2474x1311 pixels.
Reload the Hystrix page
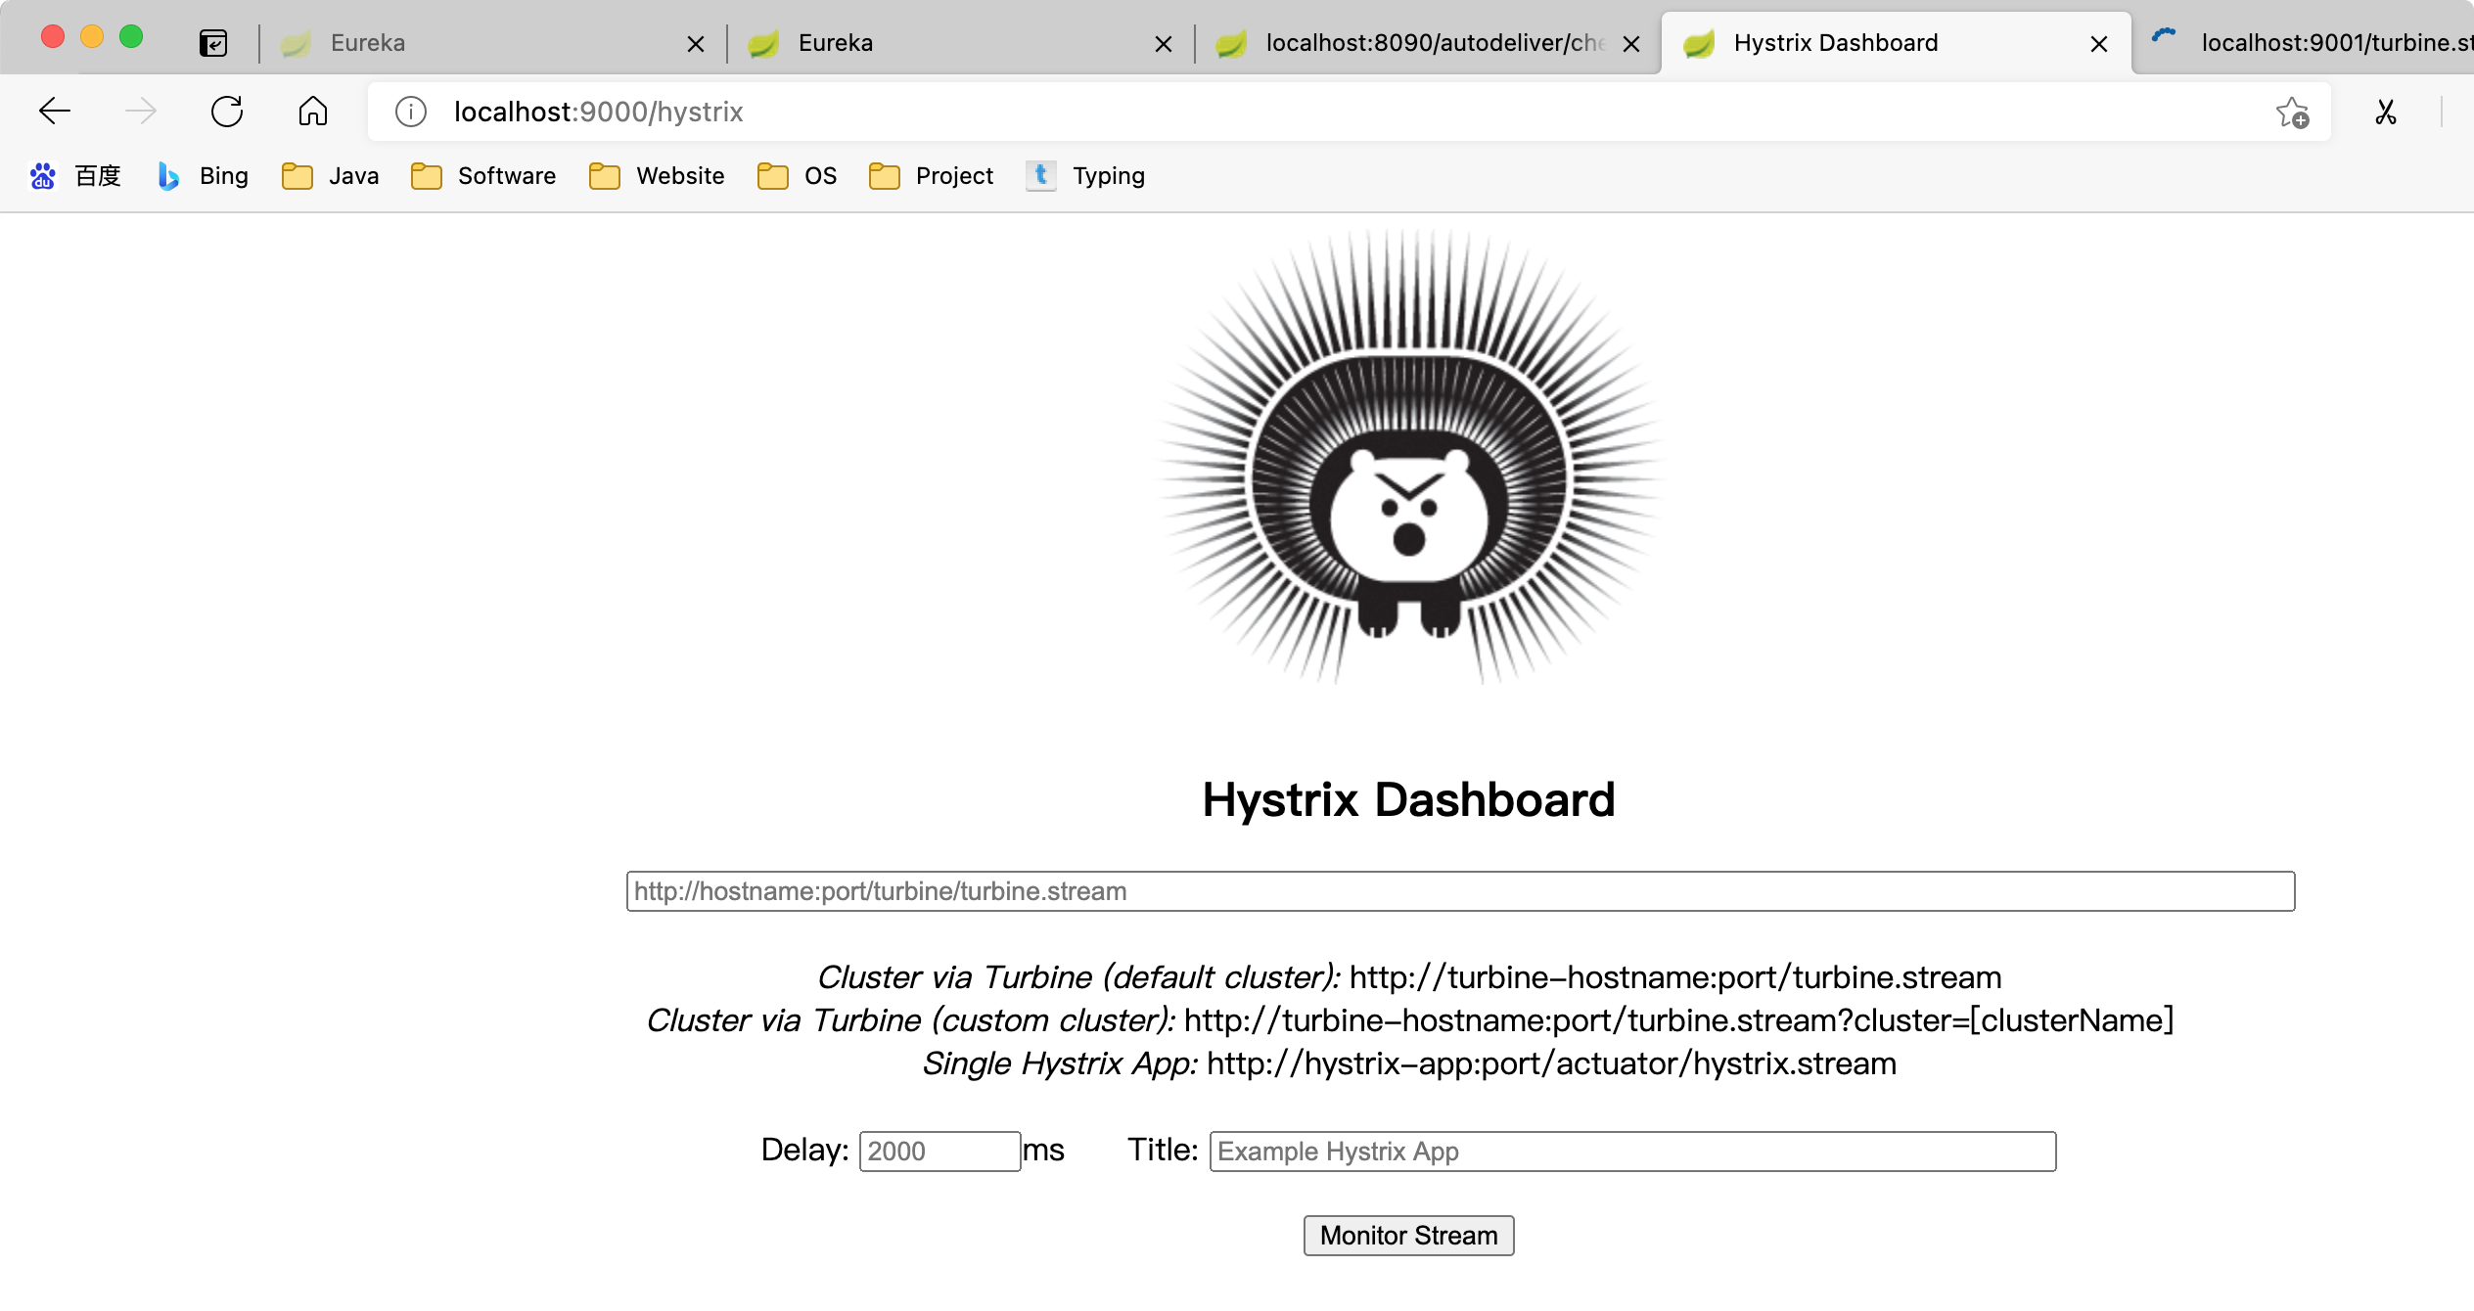pyautogui.click(x=227, y=112)
